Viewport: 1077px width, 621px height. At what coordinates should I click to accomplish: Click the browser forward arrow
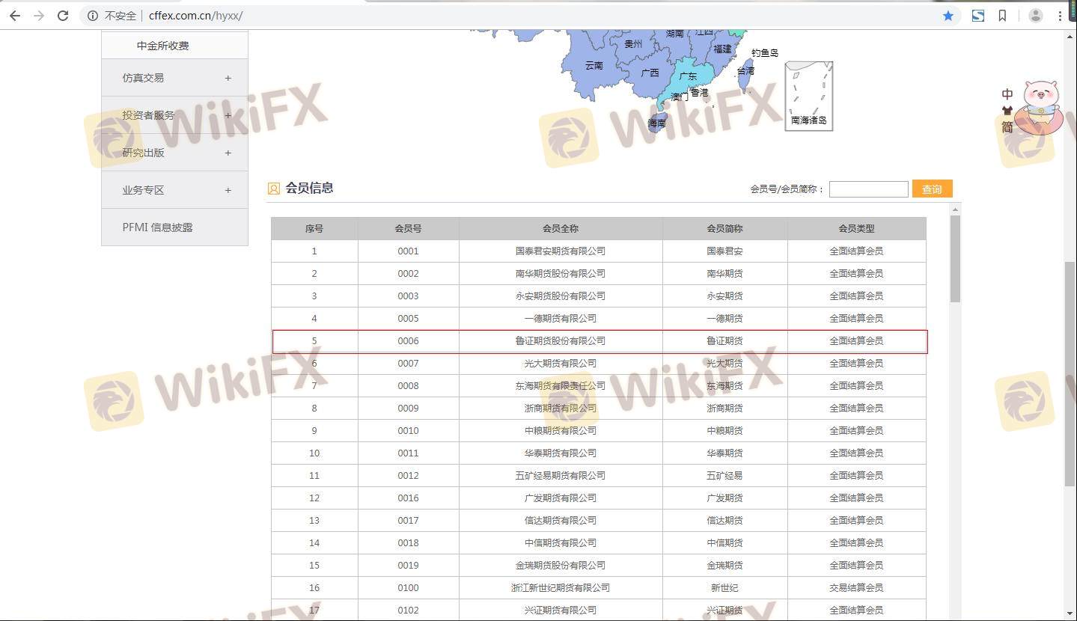coord(39,16)
